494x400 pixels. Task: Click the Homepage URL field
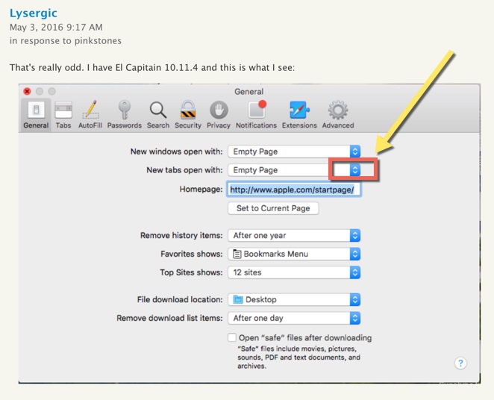pyautogui.click(x=294, y=190)
